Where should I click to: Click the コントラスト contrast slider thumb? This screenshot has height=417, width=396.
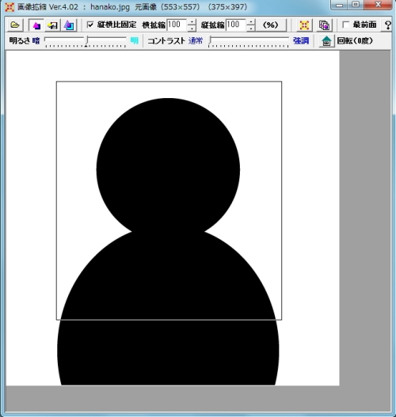tap(210, 41)
